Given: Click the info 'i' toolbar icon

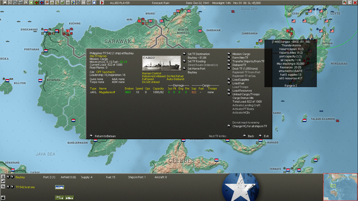Looking at the screenshot, I should pos(26,3).
